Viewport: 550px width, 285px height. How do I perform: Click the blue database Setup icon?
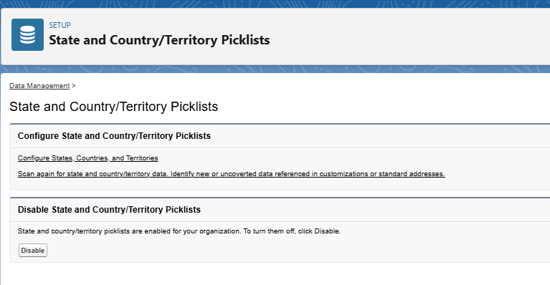[x=27, y=34]
